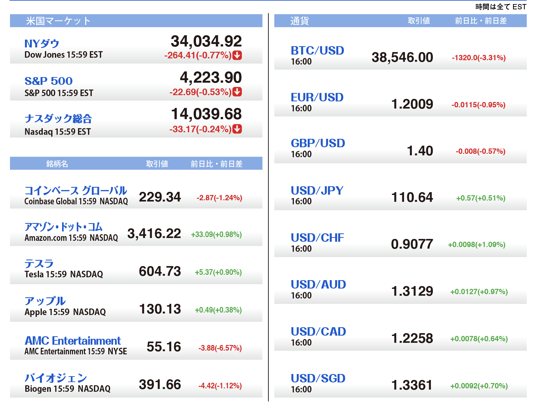The image size is (538, 408).
Task: Click the red down arrow beside Dow Jones change
Action: point(237,55)
